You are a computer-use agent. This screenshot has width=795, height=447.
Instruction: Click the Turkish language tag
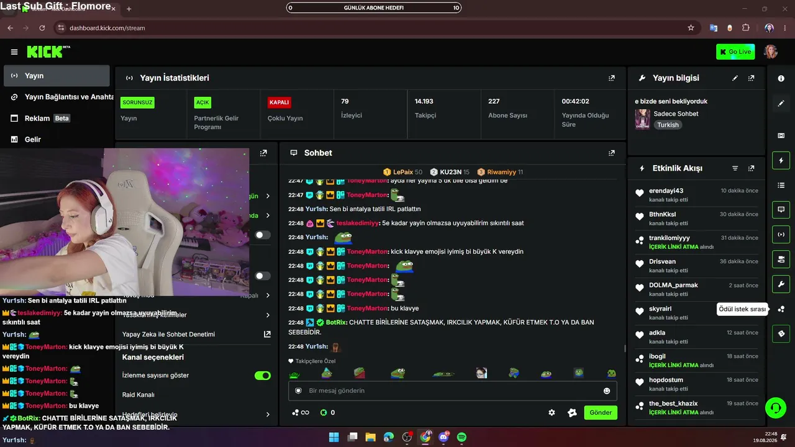click(x=668, y=125)
